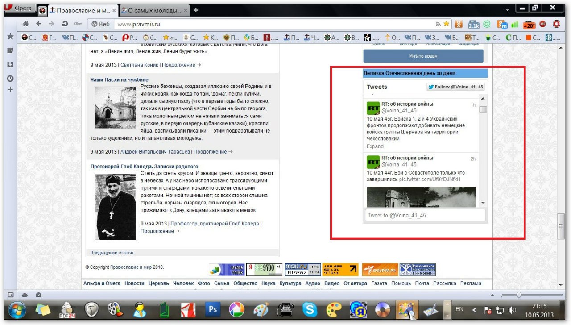Open the closed tabs dropdown arrow
The width and height of the screenshot is (571, 325).
508,10
